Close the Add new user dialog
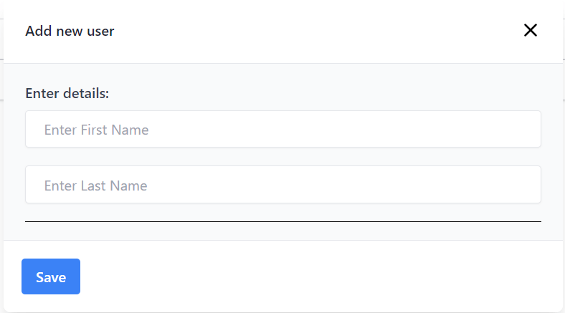 [x=530, y=30]
